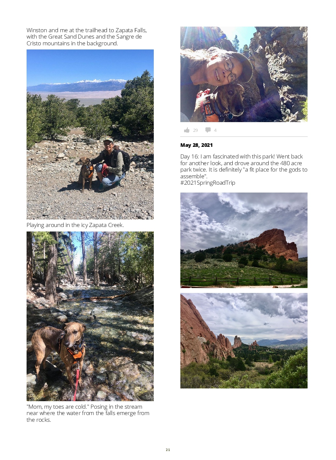The height and width of the screenshot is (460, 336).
Task: Open the red rock photo with wooden fence
Action: tap(244, 240)
